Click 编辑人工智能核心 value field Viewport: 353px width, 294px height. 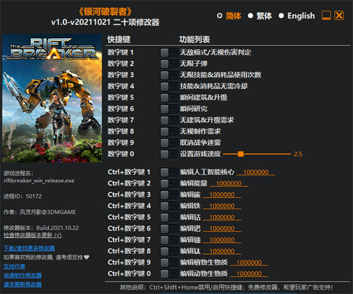point(258,172)
